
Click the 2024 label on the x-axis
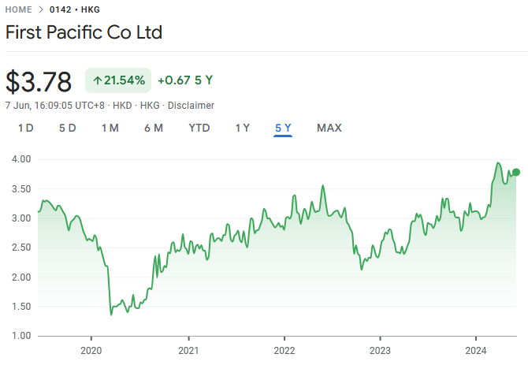[x=475, y=351]
